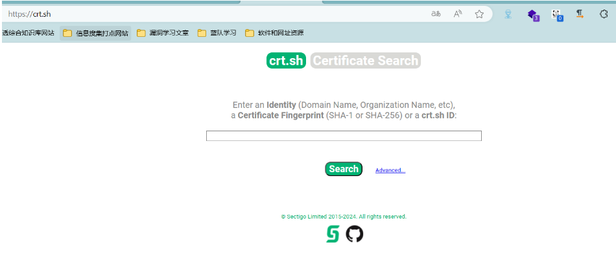Open the 软件和网址资源 bookmark folder
This screenshot has width=616, height=258.
(274, 33)
